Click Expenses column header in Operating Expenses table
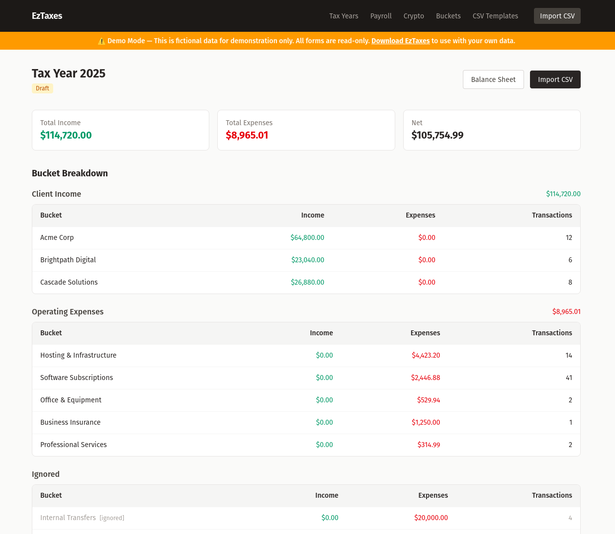The image size is (615, 534). (425, 333)
